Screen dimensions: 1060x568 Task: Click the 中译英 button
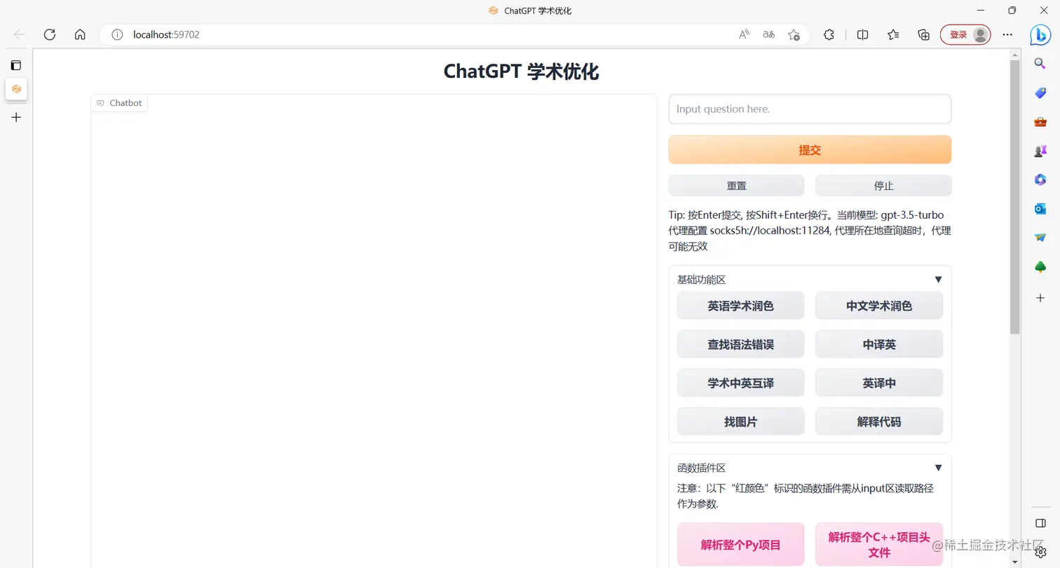click(879, 344)
